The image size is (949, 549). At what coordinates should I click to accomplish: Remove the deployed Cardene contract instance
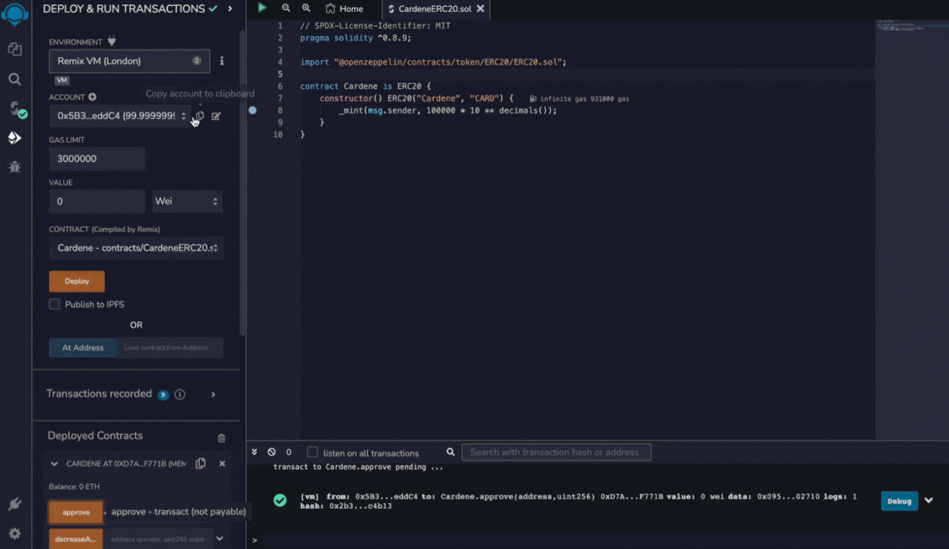(x=222, y=463)
